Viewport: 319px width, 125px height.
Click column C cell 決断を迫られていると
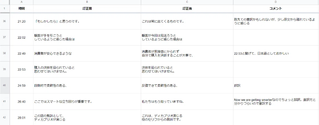(187, 69)
